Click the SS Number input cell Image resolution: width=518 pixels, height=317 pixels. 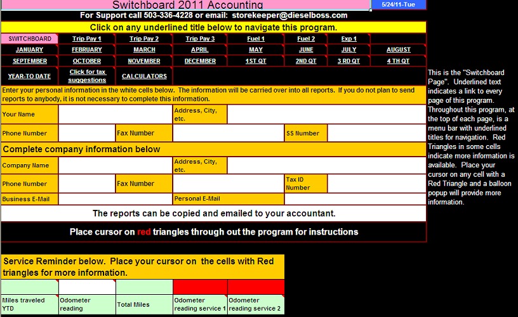click(376, 133)
